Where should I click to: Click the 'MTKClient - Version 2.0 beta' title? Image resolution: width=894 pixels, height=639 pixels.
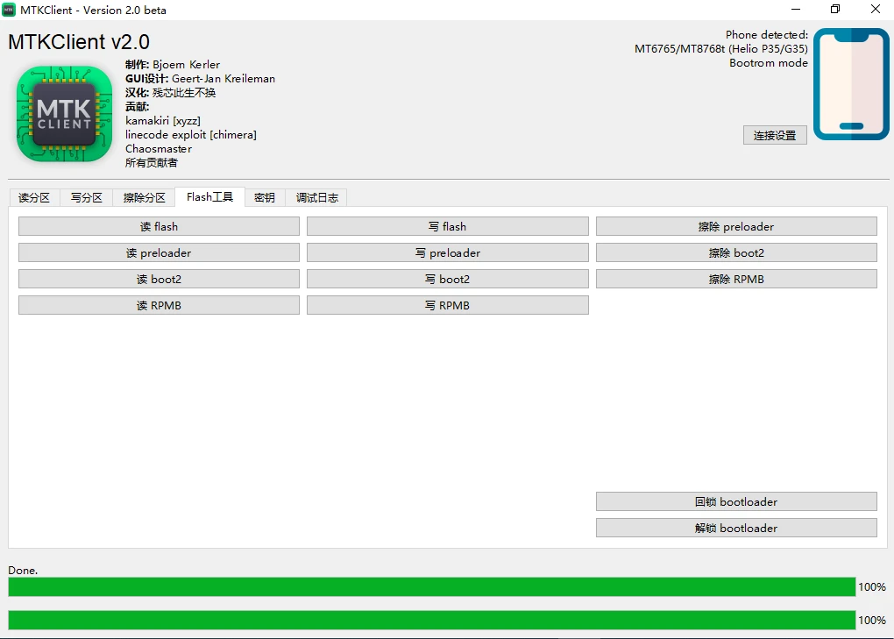[x=93, y=10]
